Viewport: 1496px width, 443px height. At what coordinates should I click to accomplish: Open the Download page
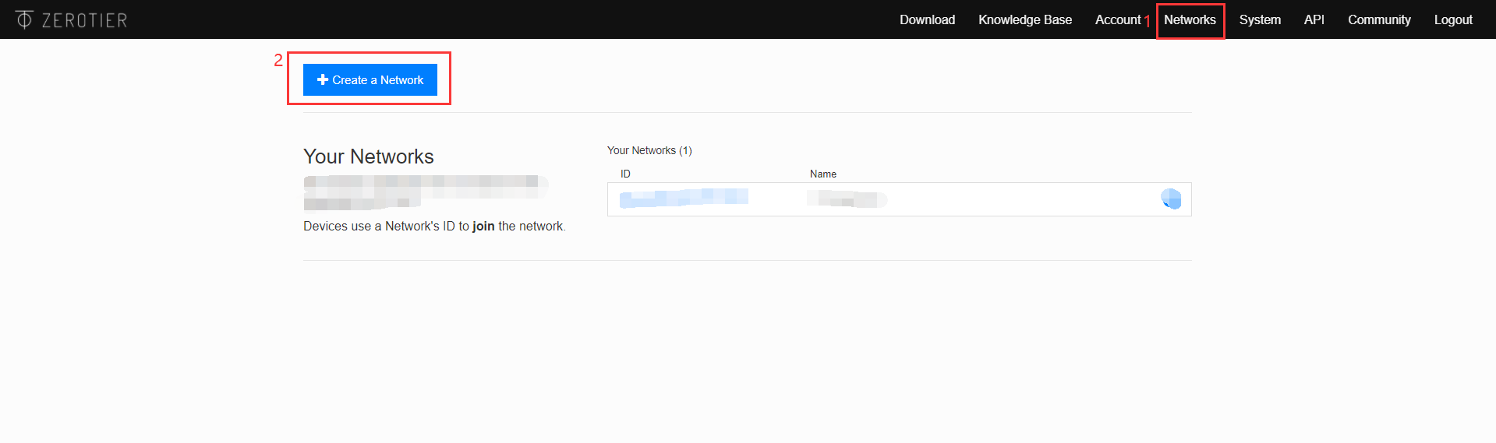click(x=927, y=19)
